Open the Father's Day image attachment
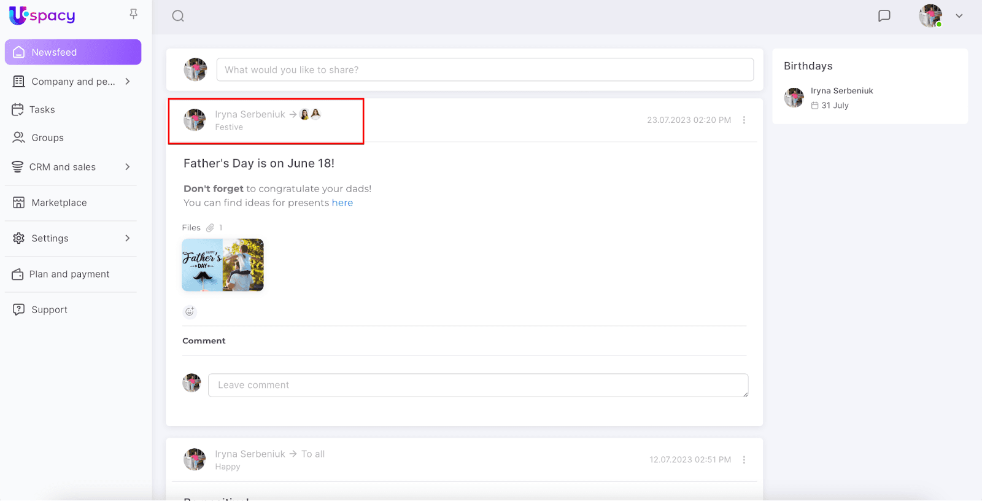This screenshot has height=501, width=982. [x=223, y=265]
